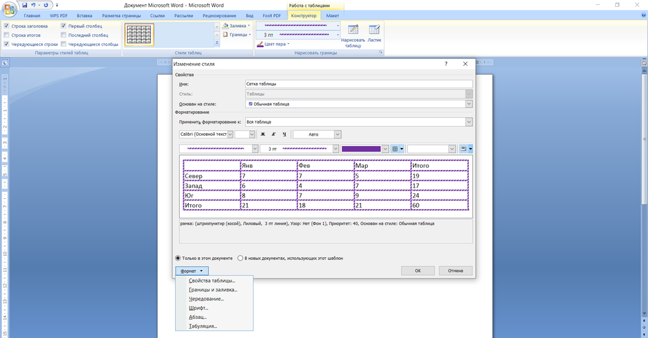648x338 pixels.
Task: Toggle underline Ч in style dialog
Action: [284, 134]
